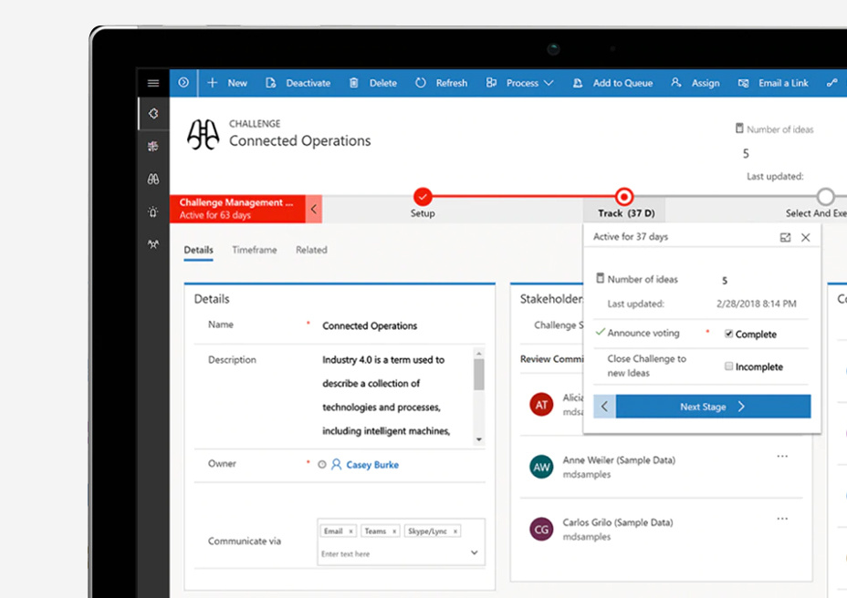Image resolution: width=847 pixels, height=598 pixels.
Task: Click the Next Stage button
Action: tap(712, 407)
